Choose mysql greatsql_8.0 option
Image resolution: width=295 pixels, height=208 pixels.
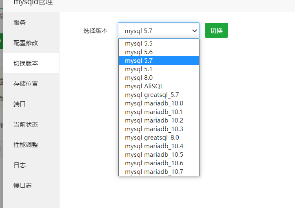pos(159,138)
